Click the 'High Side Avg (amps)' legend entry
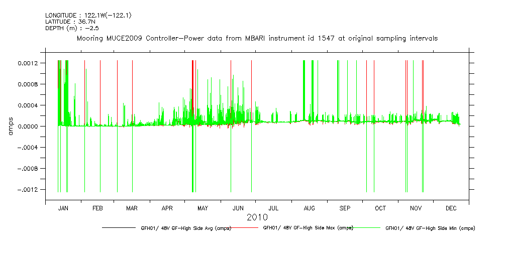This screenshot has height=253, width=507. coord(185,228)
